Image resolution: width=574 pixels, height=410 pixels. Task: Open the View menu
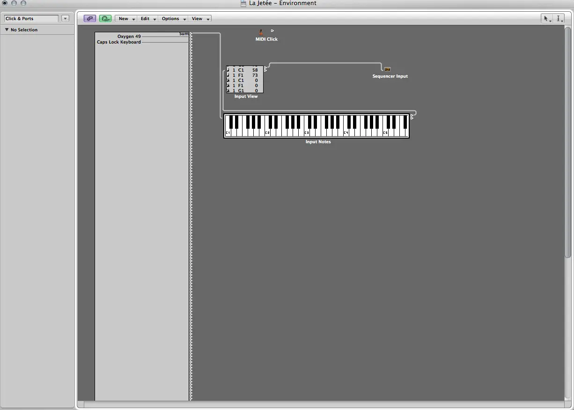click(x=200, y=19)
